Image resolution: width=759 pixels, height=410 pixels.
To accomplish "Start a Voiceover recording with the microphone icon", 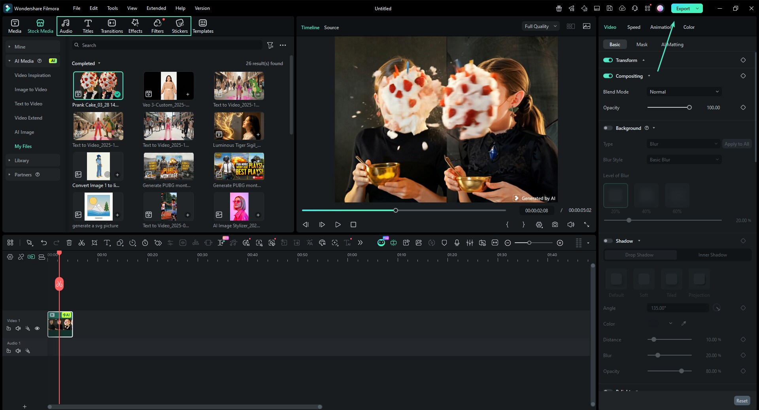I will coord(457,243).
